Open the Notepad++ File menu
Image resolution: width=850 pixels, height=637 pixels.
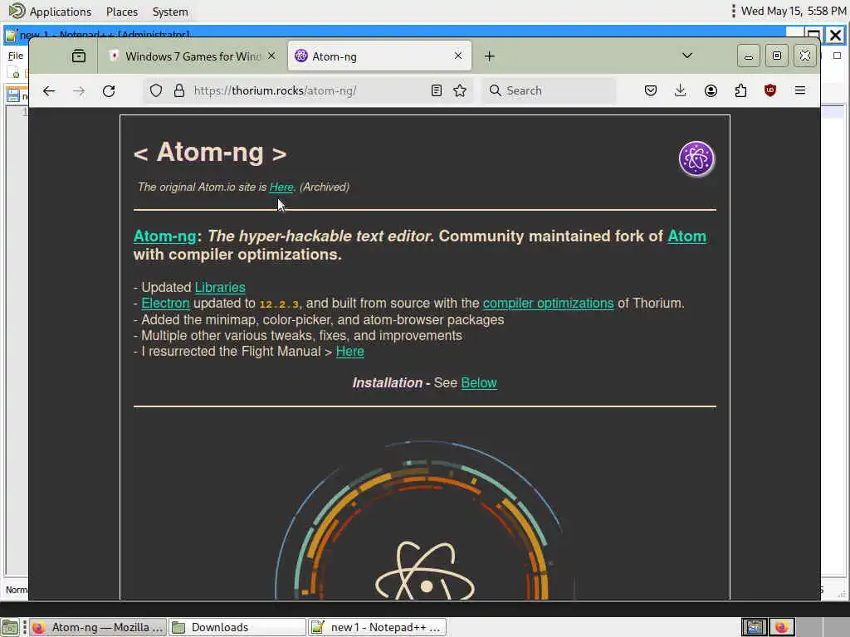click(x=16, y=56)
